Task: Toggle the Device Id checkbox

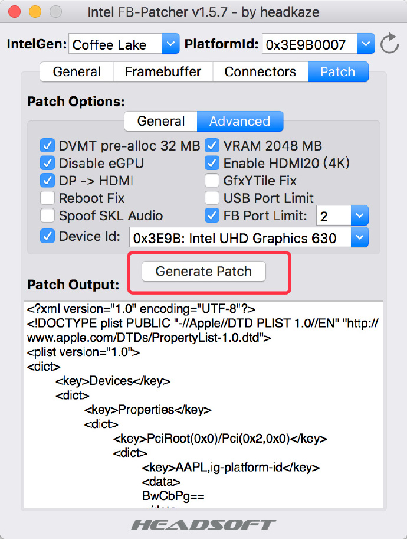Action: click(47, 236)
